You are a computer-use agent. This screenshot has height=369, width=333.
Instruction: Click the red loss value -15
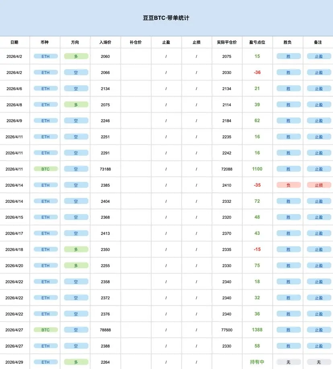coord(257,249)
